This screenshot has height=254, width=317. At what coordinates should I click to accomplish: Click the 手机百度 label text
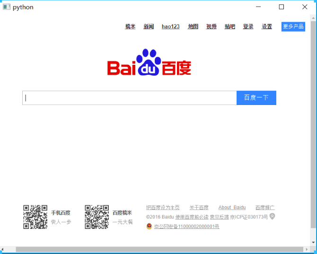pos(61,212)
